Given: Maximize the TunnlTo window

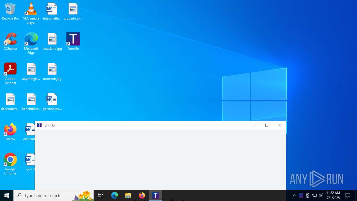Looking at the screenshot, I should tap(267, 125).
